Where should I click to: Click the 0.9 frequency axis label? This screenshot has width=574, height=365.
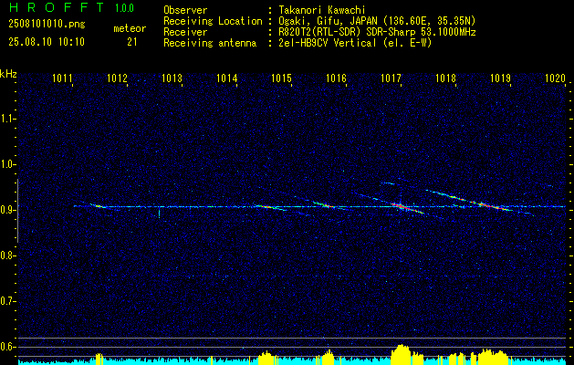[x=7, y=210]
